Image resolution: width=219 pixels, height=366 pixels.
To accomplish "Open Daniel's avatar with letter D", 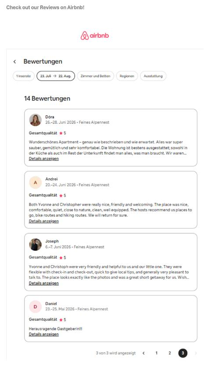I will 35,307.
